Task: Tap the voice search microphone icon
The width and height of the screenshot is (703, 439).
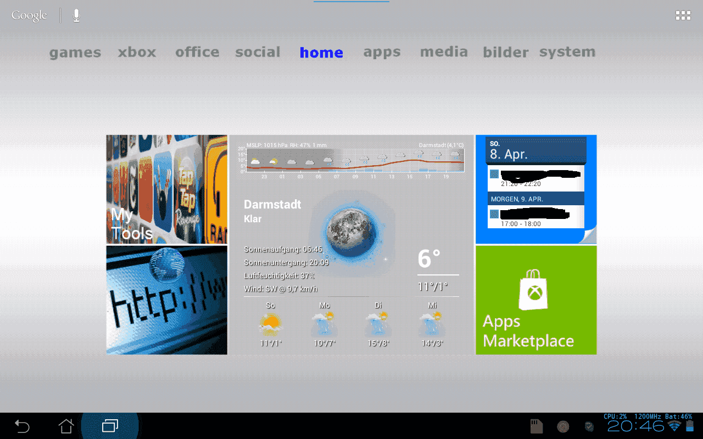Action: pos(76,15)
